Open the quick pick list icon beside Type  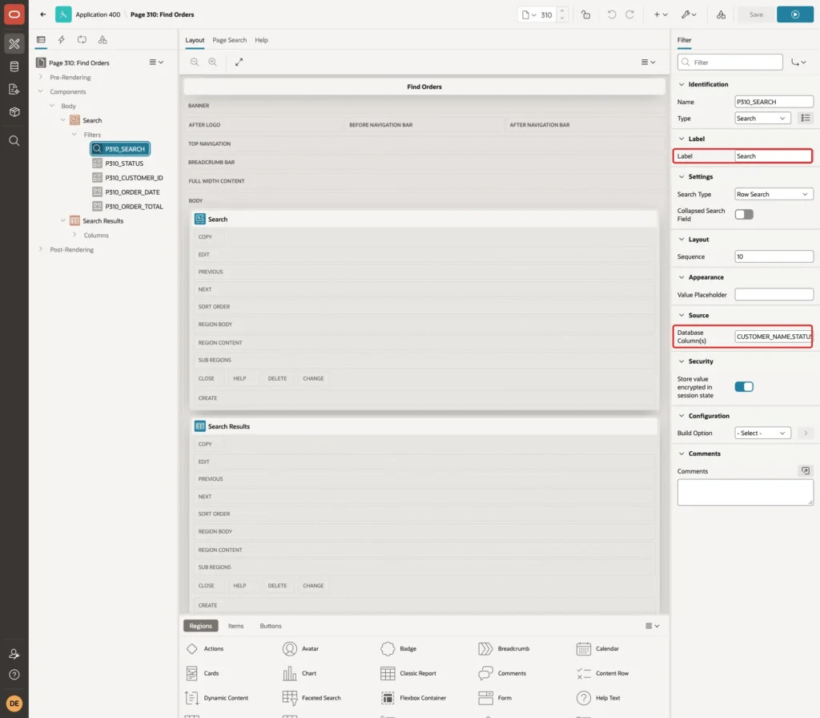pyautogui.click(x=806, y=119)
